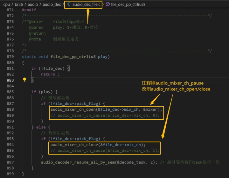Click the '@brief' tag on line 873
Screen dimensions: 229x178
coord(36,22)
